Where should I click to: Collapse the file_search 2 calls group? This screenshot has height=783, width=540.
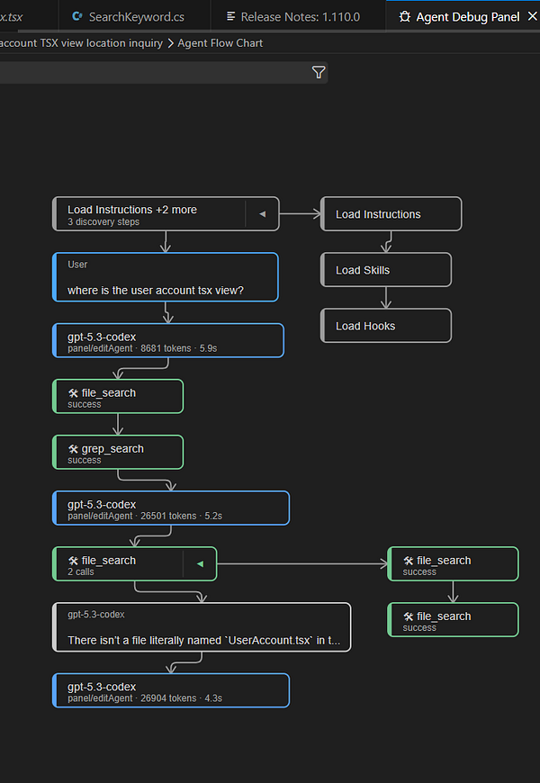(200, 565)
